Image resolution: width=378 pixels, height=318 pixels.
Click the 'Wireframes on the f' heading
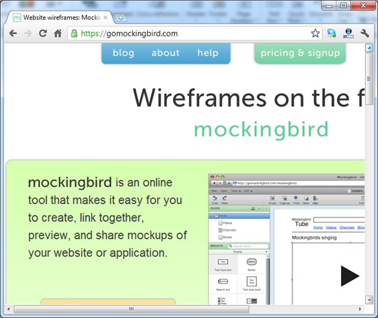point(248,98)
